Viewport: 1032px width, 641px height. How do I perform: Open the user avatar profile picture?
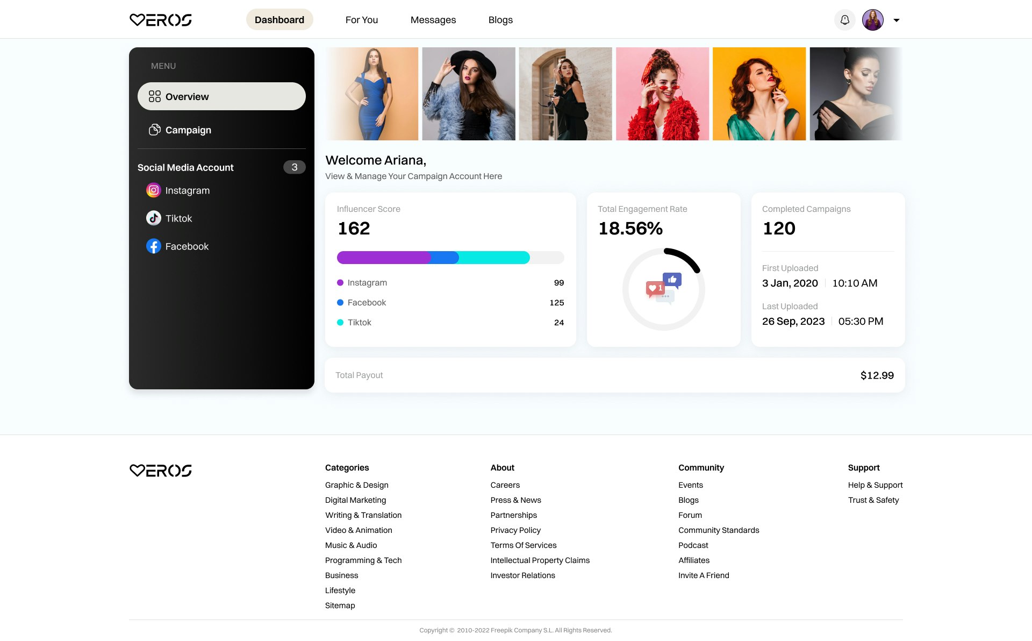pos(872,20)
